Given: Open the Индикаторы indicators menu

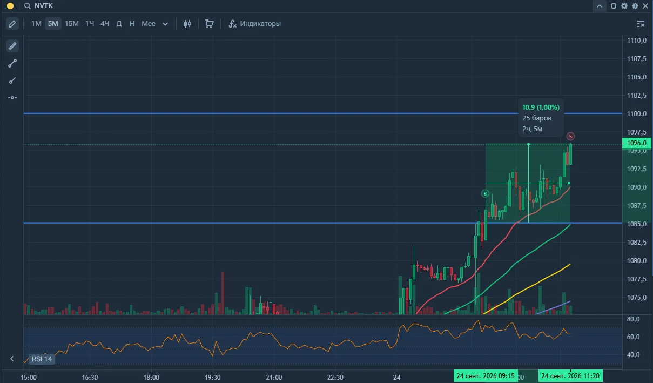Looking at the screenshot, I should point(260,24).
